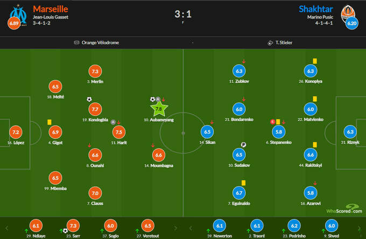Select goalkeeper López's 7.2 rating
The image size is (366, 239).
coord(15,132)
